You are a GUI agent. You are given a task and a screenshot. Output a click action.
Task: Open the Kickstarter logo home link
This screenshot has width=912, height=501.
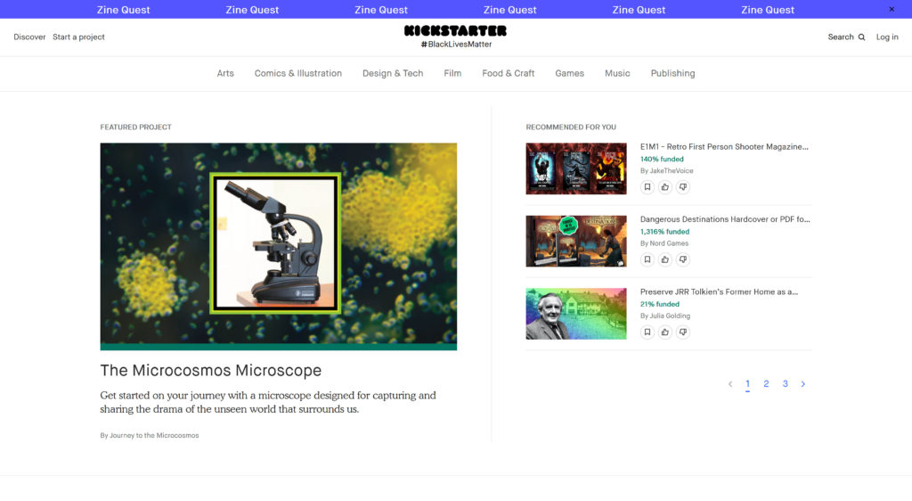(x=455, y=31)
